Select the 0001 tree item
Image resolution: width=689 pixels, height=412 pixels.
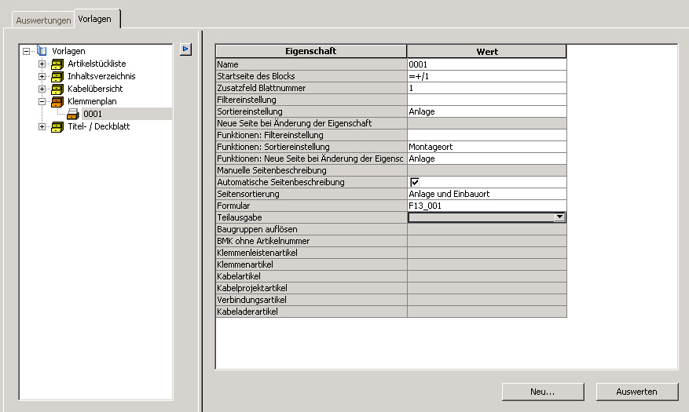tap(93, 114)
